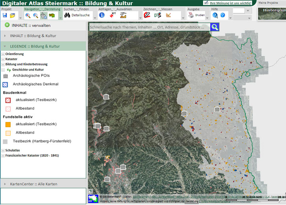
Task: Expand the Schulatlas legend group
Action: click(3, 150)
